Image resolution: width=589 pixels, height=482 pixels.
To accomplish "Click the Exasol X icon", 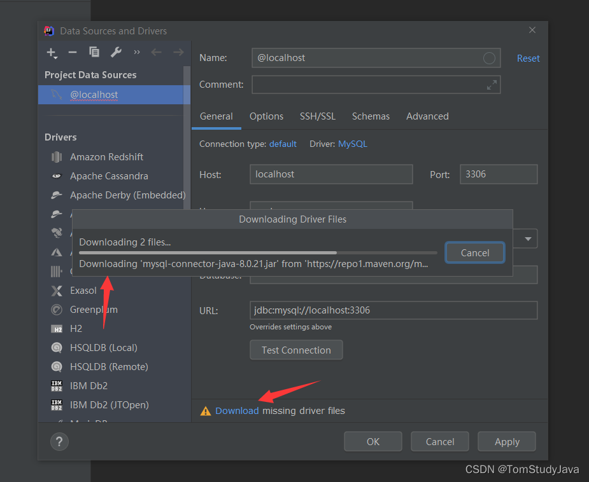I will [x=56, y=291].
